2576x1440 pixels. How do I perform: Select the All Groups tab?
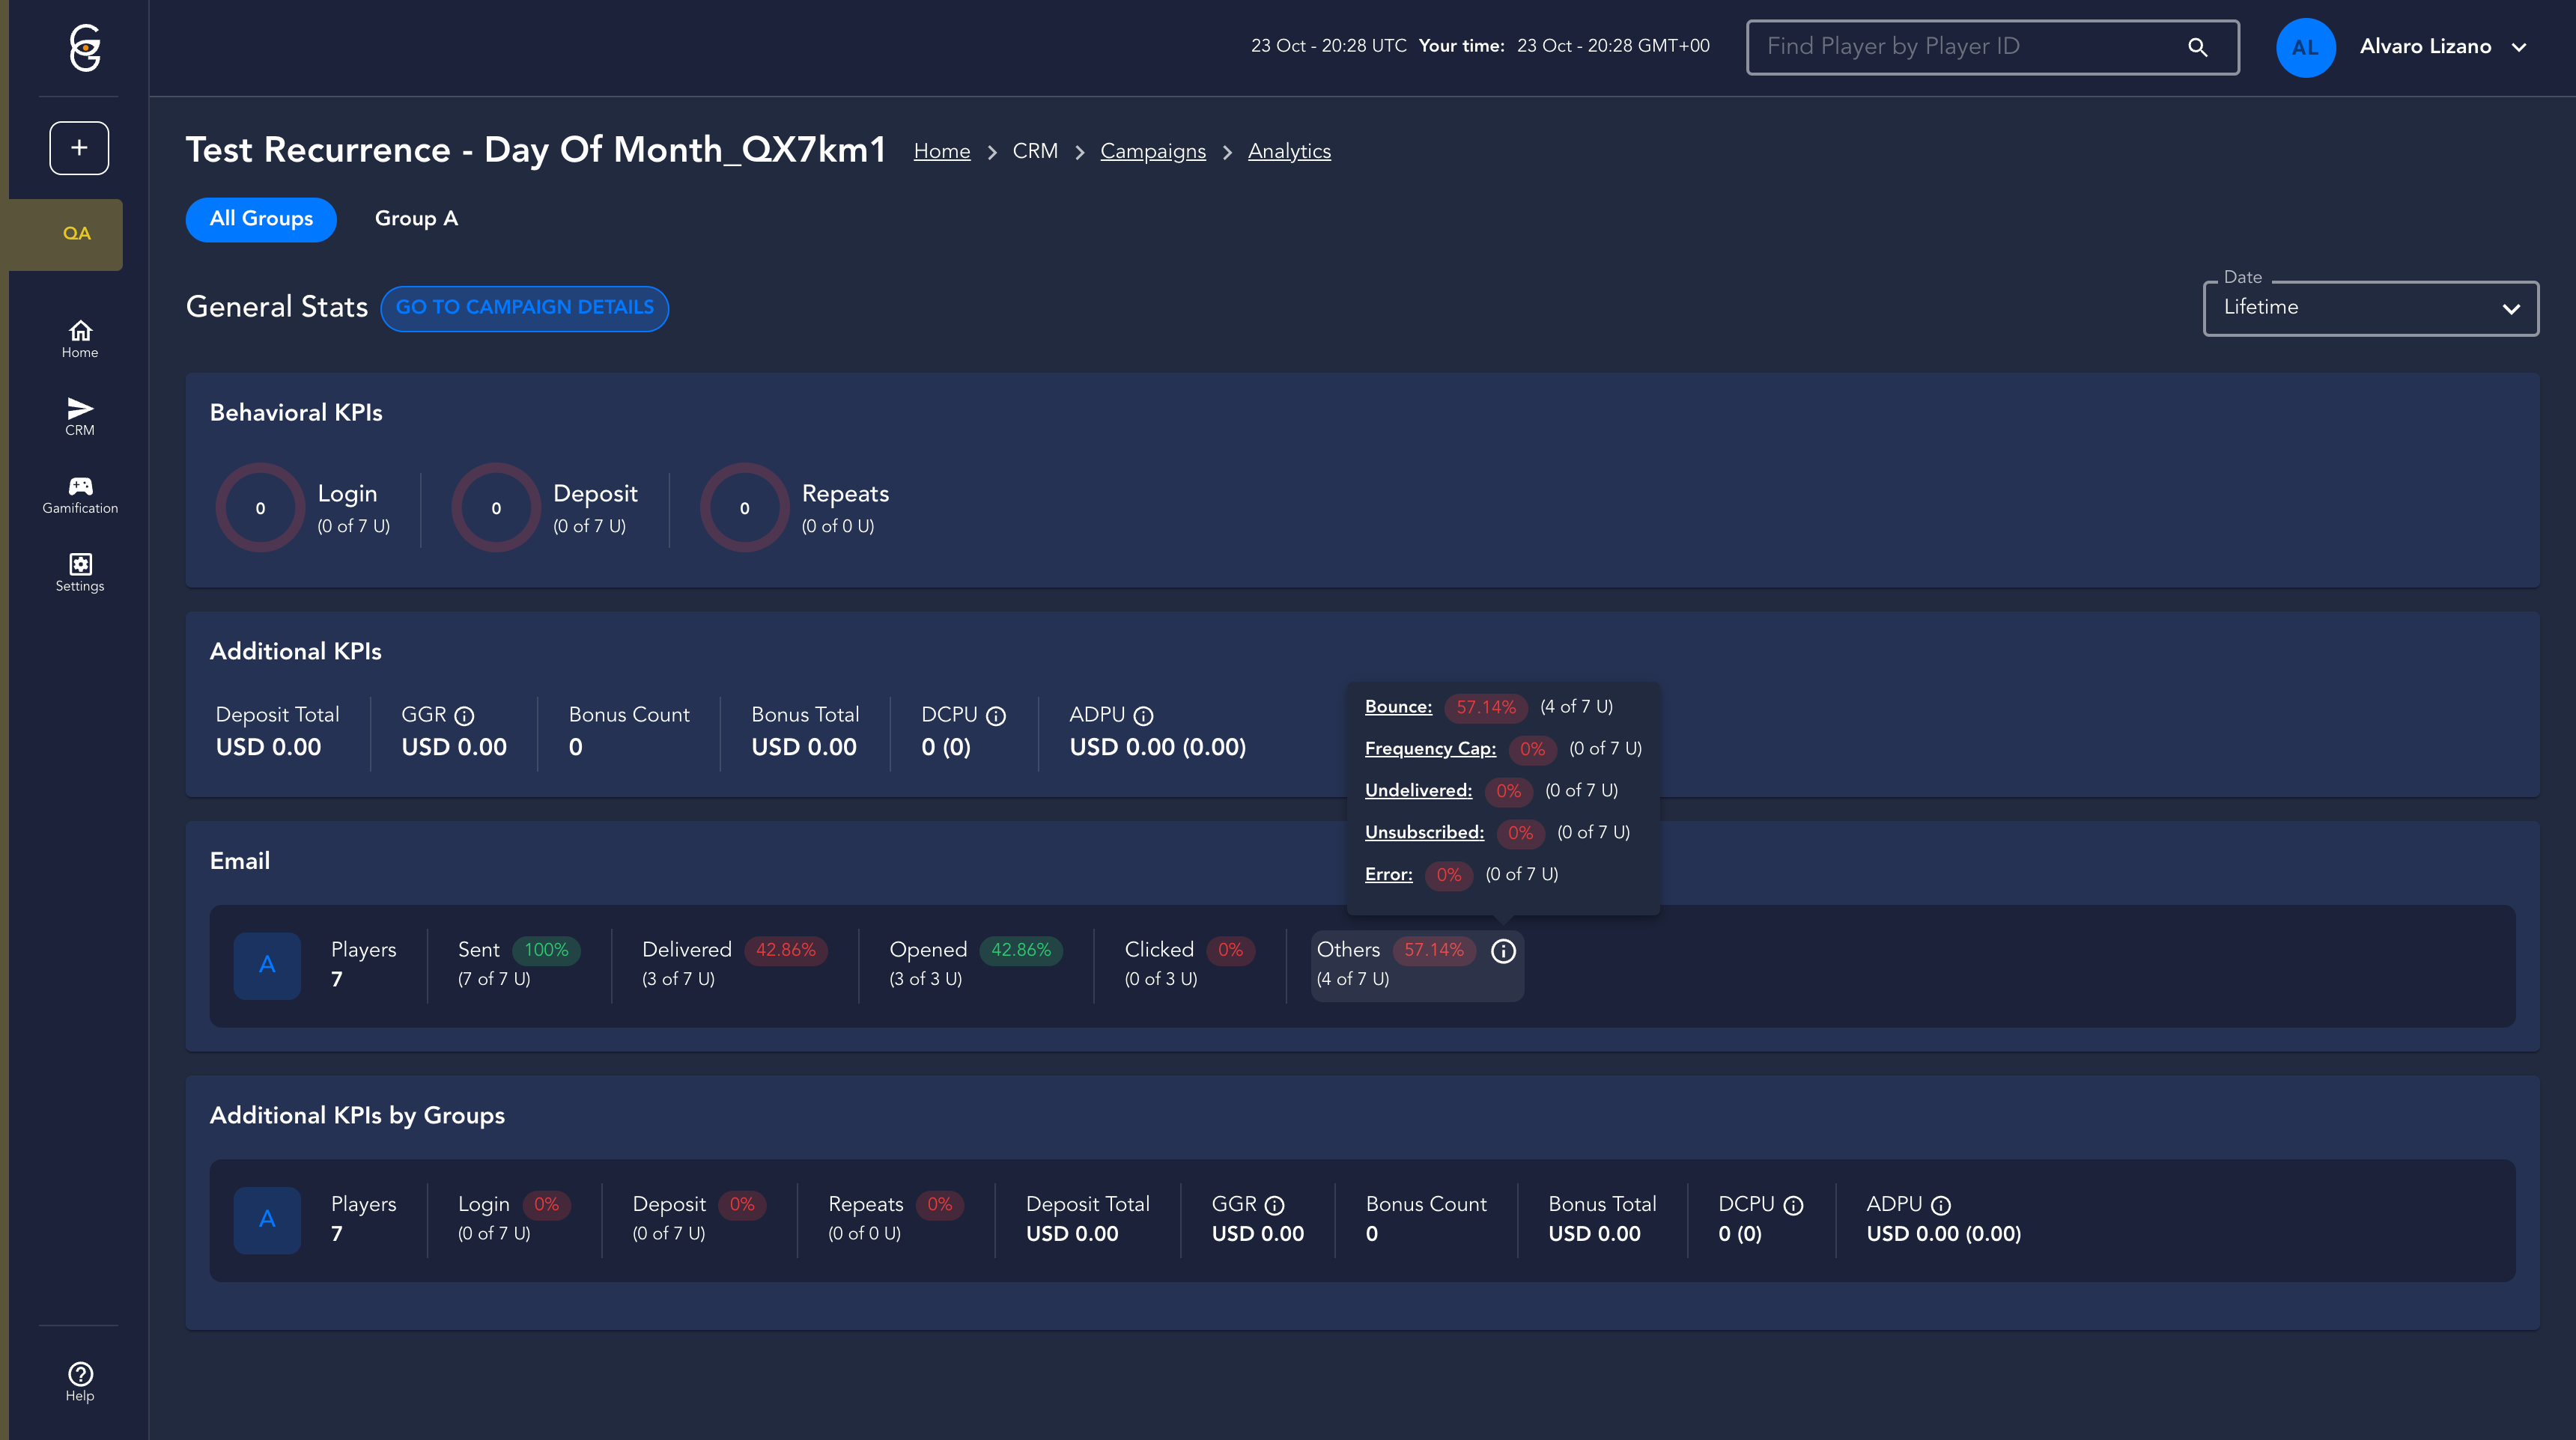click(261, 219)
